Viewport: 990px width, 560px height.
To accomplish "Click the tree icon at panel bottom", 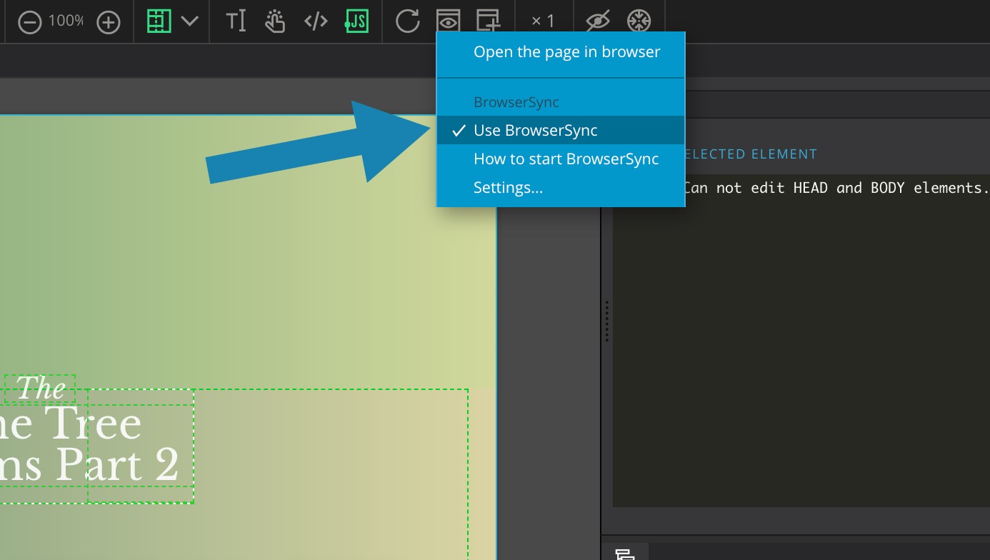I will pyautogui.click(x=625, y=554).
